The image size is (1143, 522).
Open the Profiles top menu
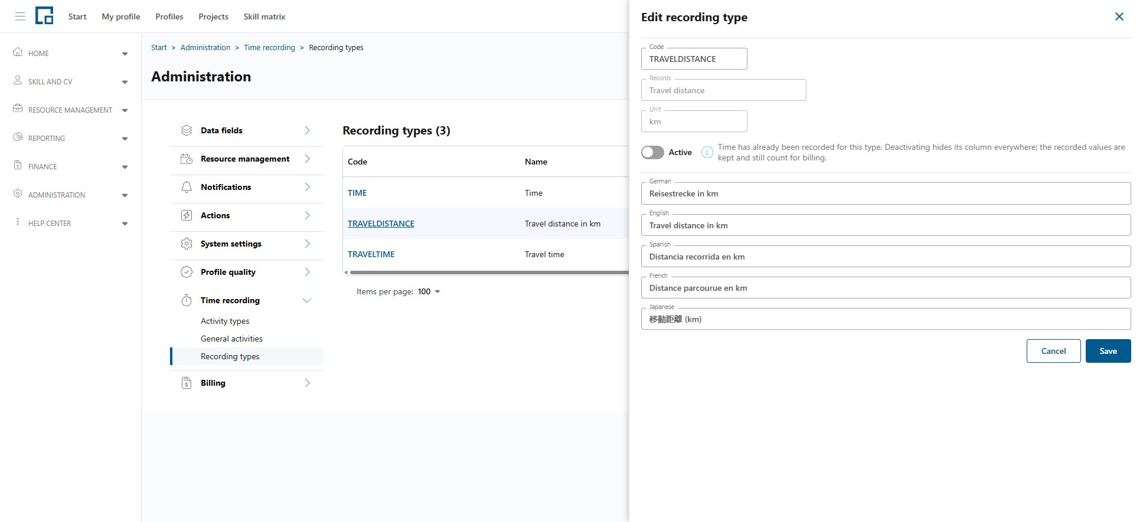point(169,17)
